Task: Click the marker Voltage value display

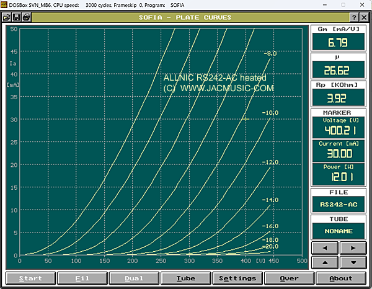Action: [x=339, y=130]
